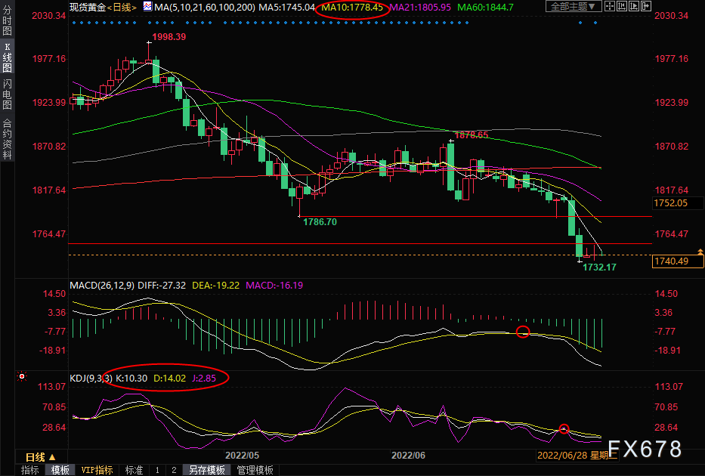Click the small marker icon beside KDJ panel
The width and height of the screenshot is (705, 476).
tap(22, 376)
